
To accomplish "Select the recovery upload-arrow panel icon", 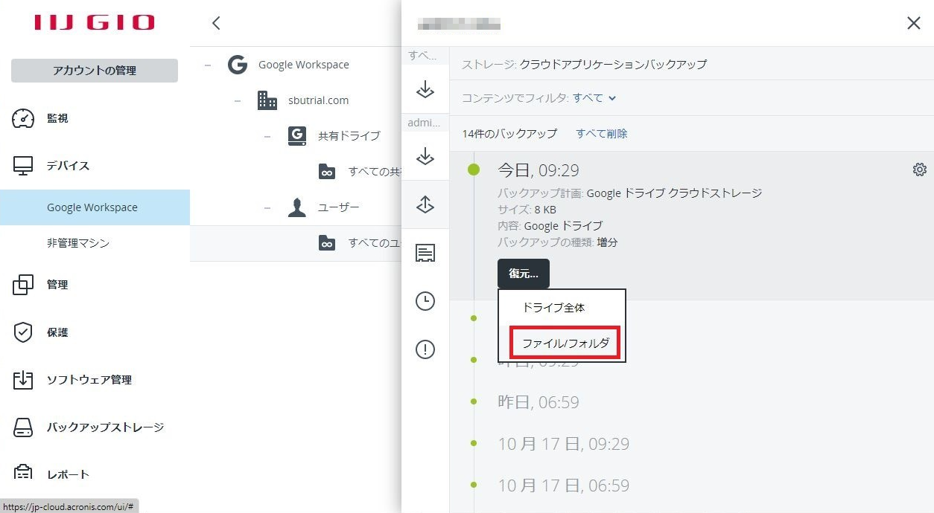I will (x=425, y=204).
